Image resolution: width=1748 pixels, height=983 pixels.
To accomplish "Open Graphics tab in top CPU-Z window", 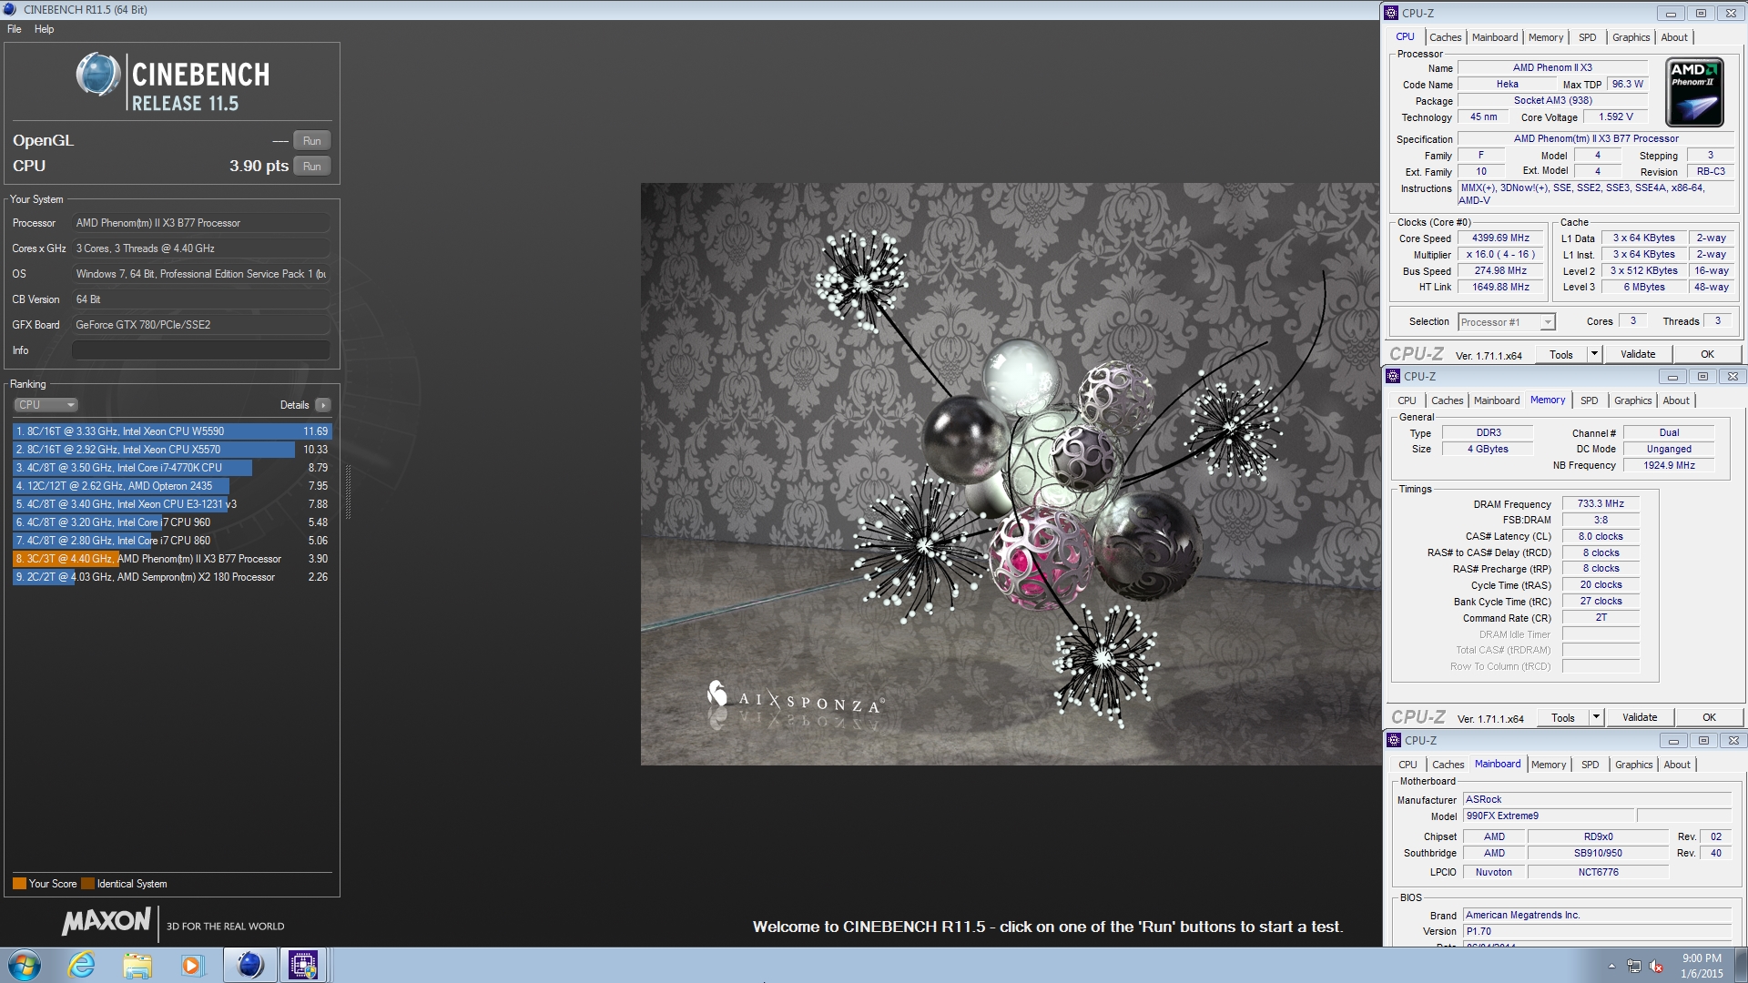I will tap(1631, 37).
